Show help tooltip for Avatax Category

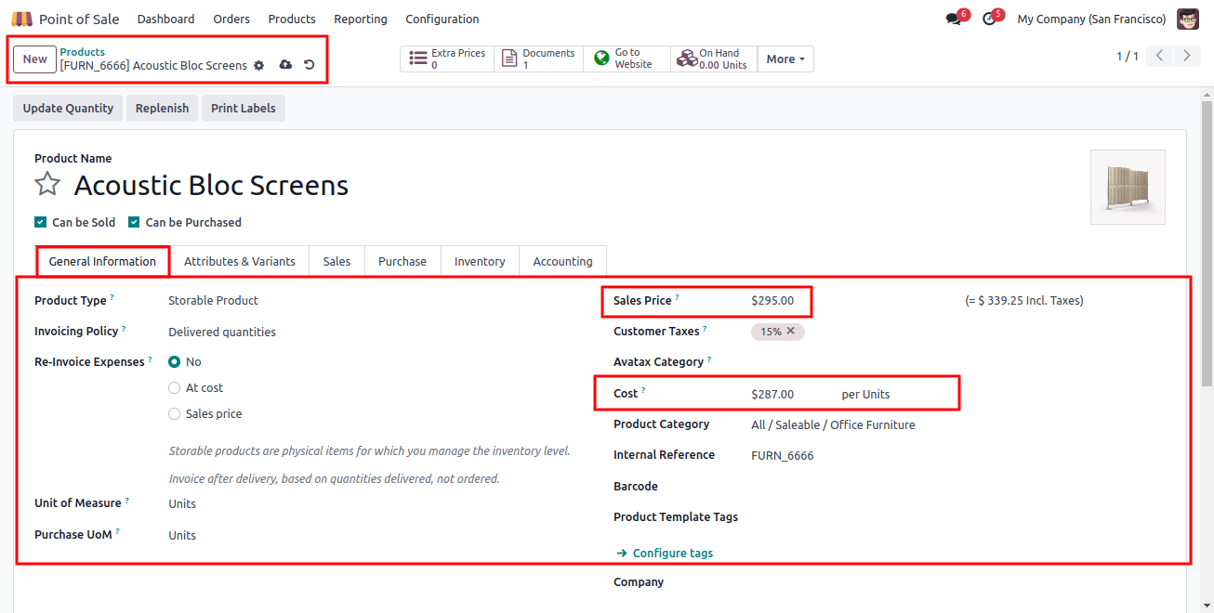point(709,359)
